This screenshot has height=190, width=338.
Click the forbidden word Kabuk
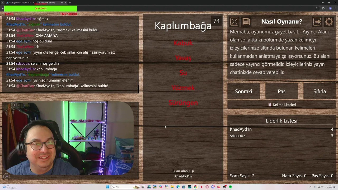pos(183,43)
